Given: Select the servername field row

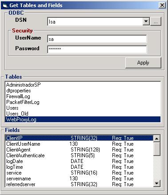Looking at the screenshot, I should [x=79, y=179].
